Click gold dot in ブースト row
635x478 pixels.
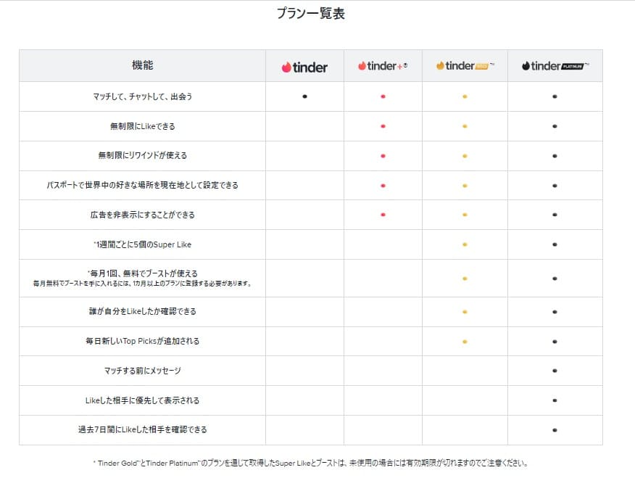pos(465,279)
